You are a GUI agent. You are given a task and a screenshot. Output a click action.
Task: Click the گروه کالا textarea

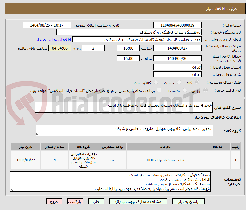[124, 131]
